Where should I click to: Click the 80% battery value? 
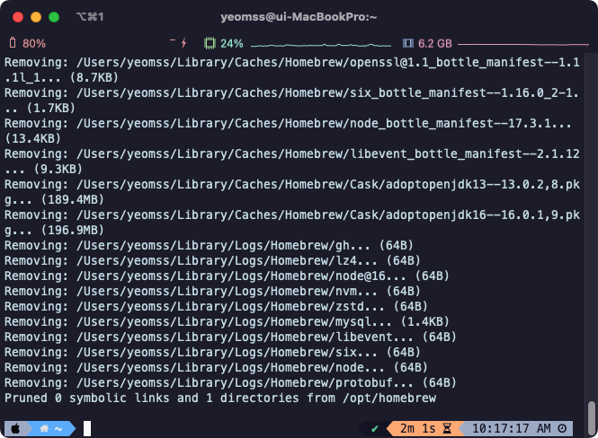coord(34,43)
